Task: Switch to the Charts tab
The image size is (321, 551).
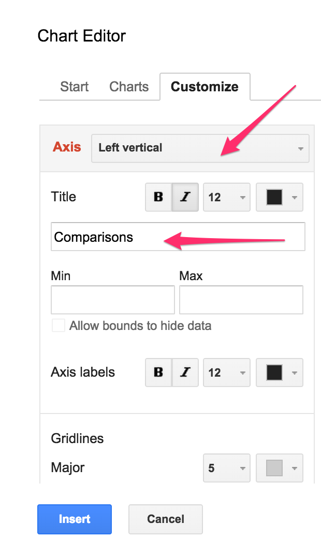Action: click(x=129, y=87)
